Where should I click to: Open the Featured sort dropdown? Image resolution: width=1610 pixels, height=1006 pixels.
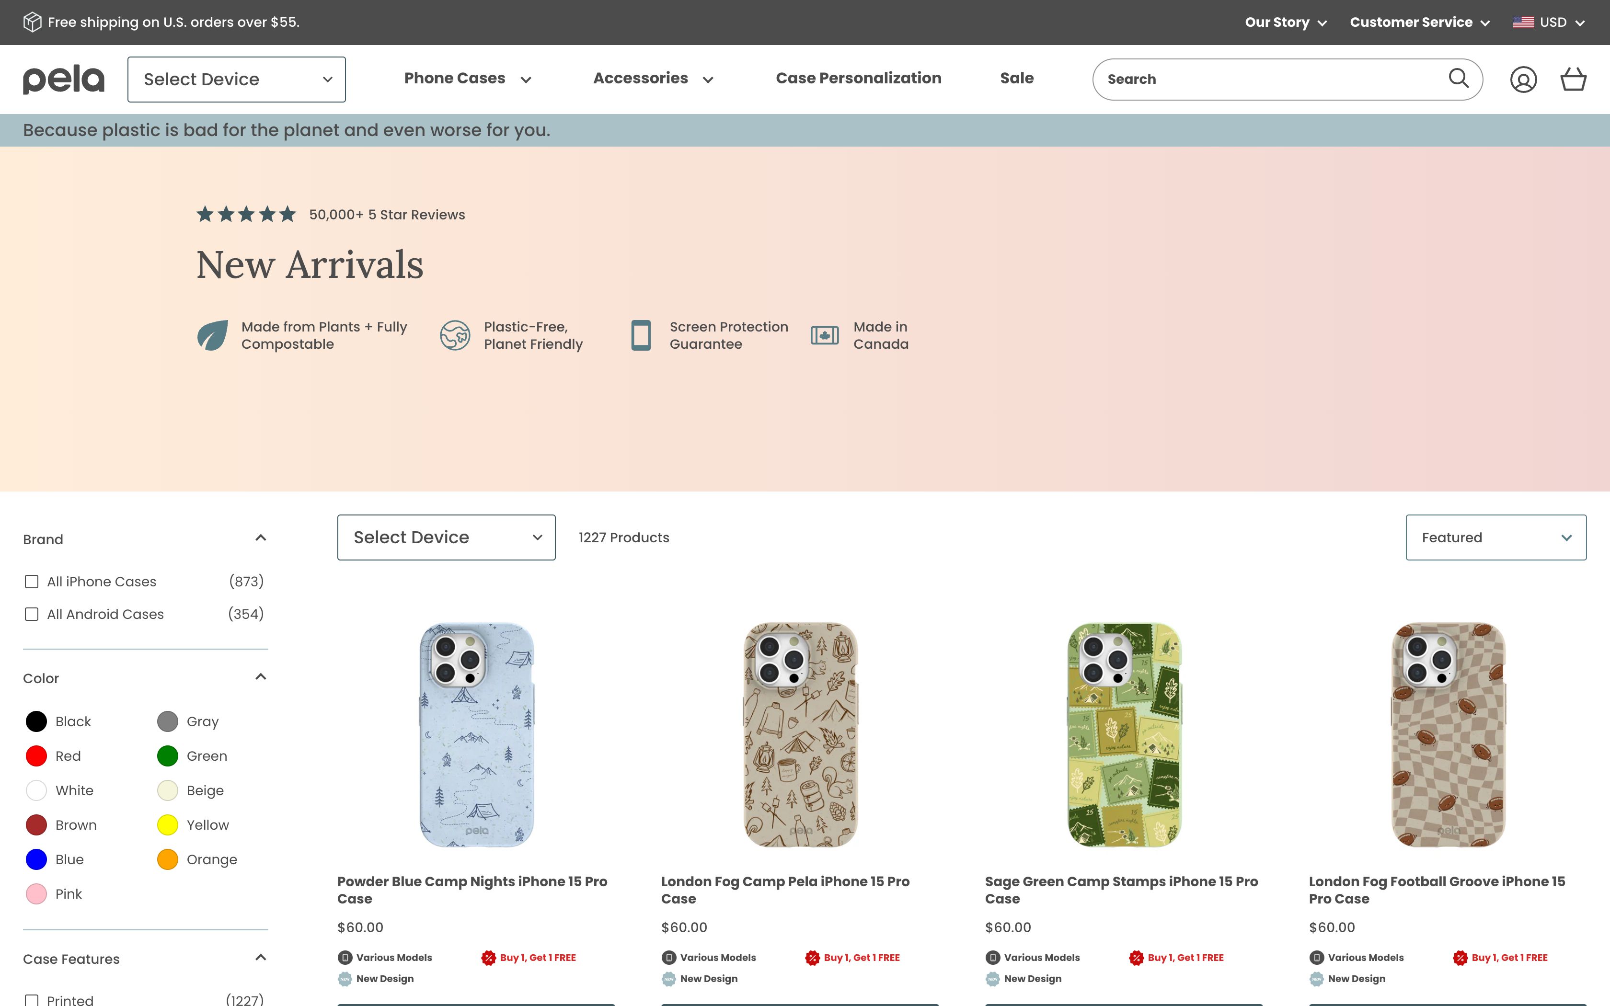tap(1495, 537)
